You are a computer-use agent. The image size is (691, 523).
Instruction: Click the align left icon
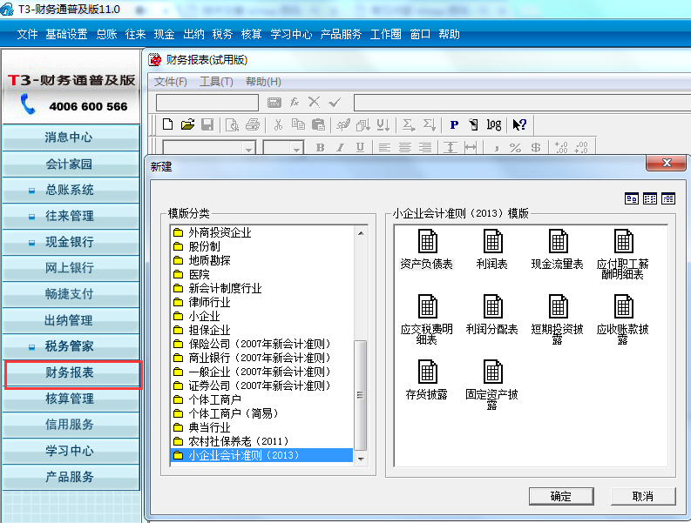coord(385,147)
